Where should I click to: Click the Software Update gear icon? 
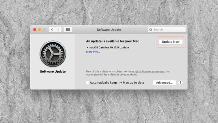click(53, 54)
